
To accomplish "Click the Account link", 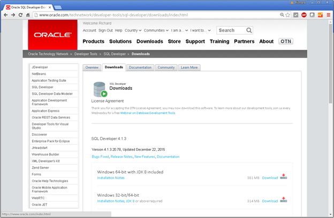I will click(x=89, y=30).
